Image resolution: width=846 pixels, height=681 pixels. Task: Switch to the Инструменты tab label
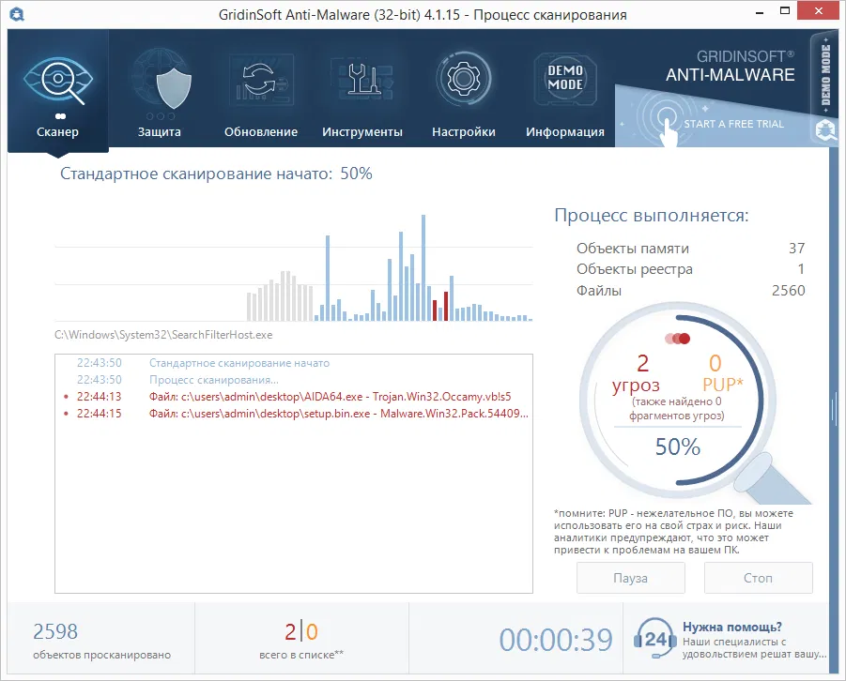pos(362,131)
